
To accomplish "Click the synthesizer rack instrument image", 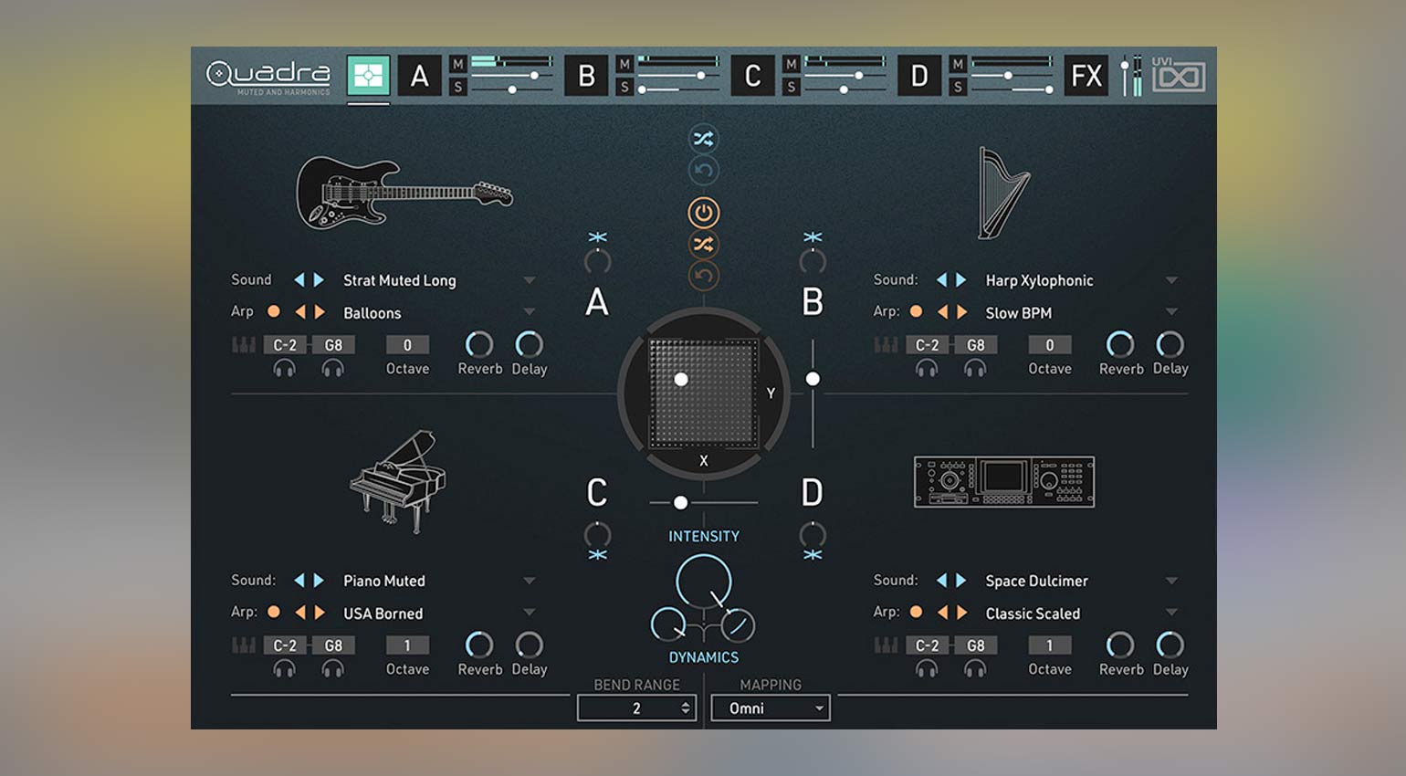I will [x=1003, y=482].
